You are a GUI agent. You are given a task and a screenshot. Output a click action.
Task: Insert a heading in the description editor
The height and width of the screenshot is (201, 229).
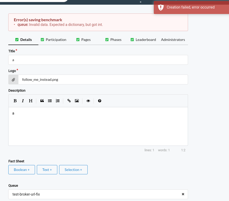click(30, 101)
